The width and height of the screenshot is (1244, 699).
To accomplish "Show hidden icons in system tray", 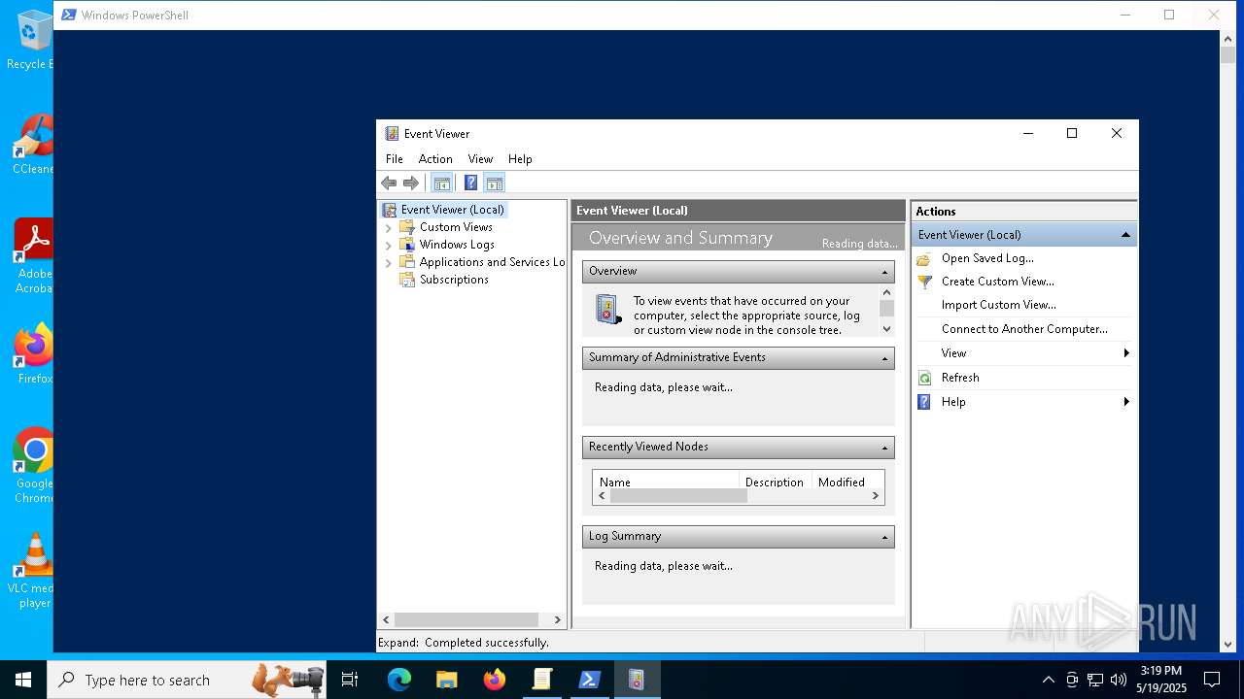I will click(x=1048, y=680).
